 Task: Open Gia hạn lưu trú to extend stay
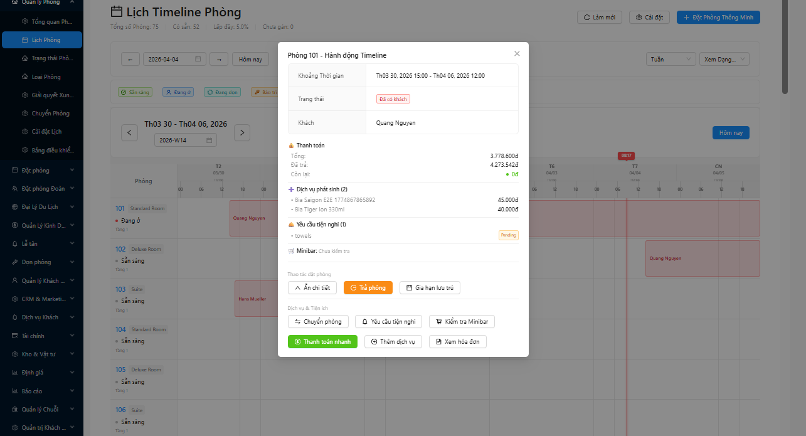430,287
